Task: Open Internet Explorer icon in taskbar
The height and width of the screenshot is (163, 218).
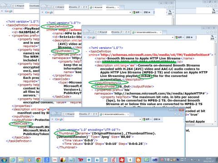Action: (x=13, y=160)
